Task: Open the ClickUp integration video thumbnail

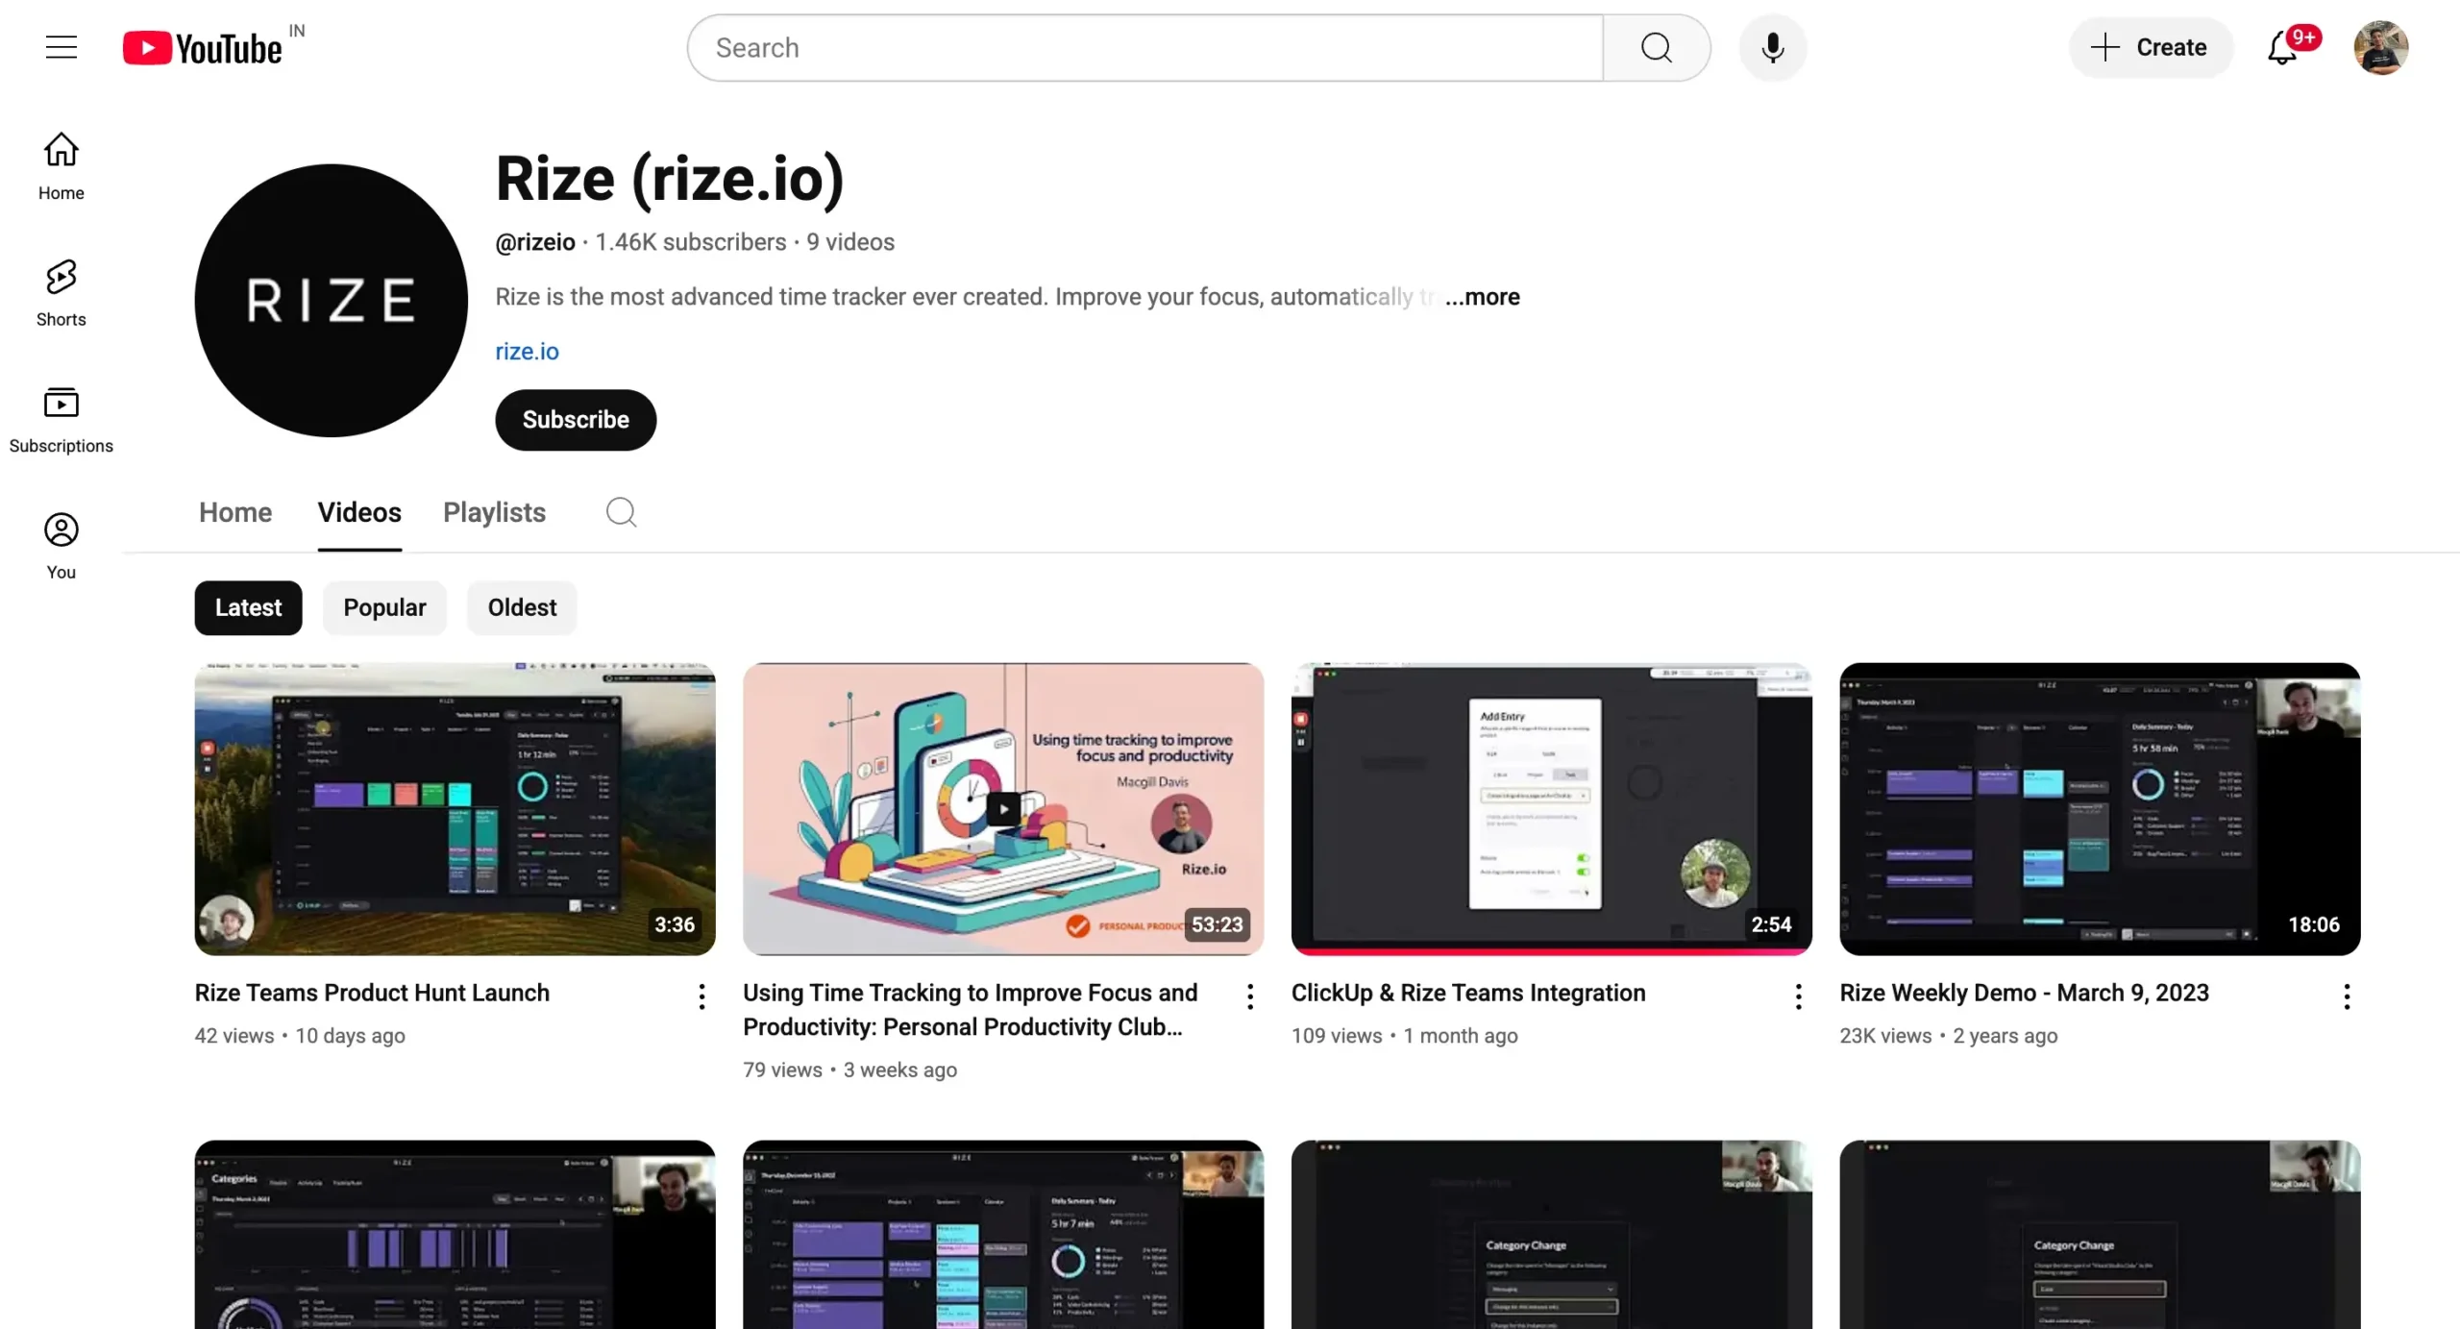Action: tap(1551, 808)
